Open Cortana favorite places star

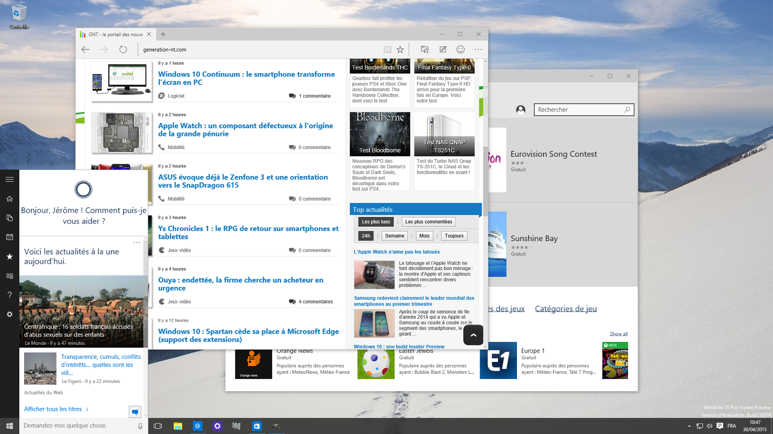(10, 257)
